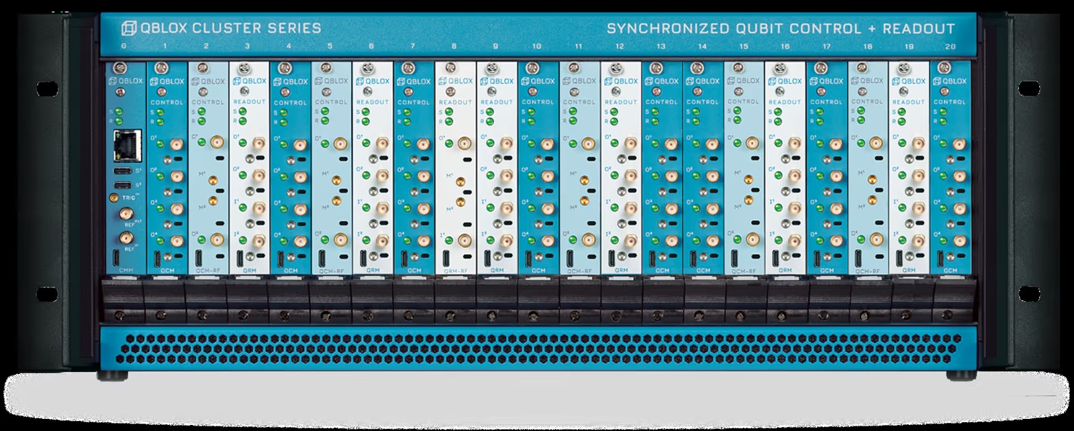Click the M1 connector on slot 18 QCM-RF
Screen dimensions: 1074x431
(x=873, y=180)
